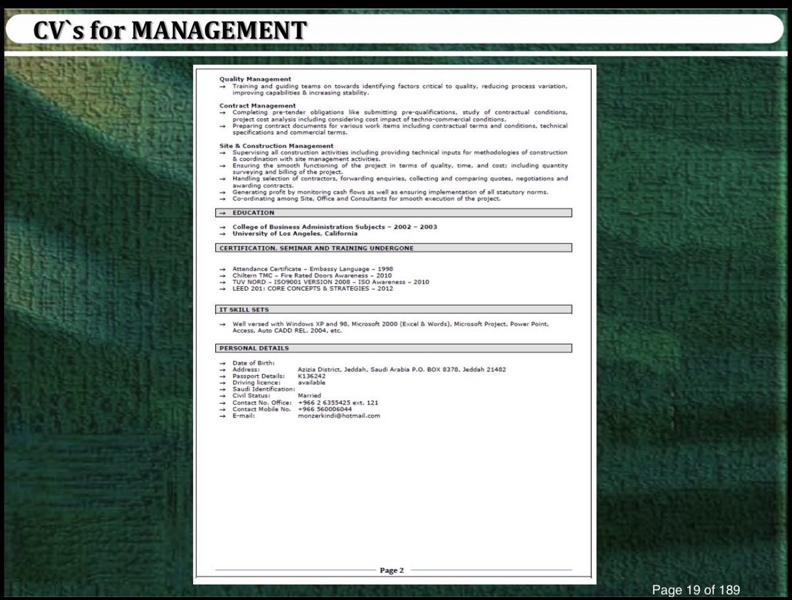Viewport: 792px width, 600px height.
Task: Click the 'Supervising all construction activities' bullet
Action: tap(400, 156)
